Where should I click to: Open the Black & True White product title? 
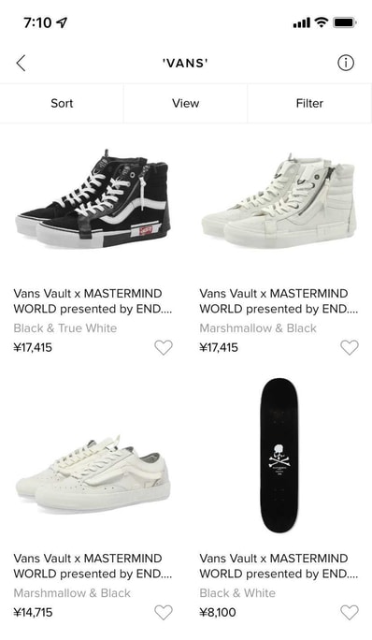coord(93,301)
